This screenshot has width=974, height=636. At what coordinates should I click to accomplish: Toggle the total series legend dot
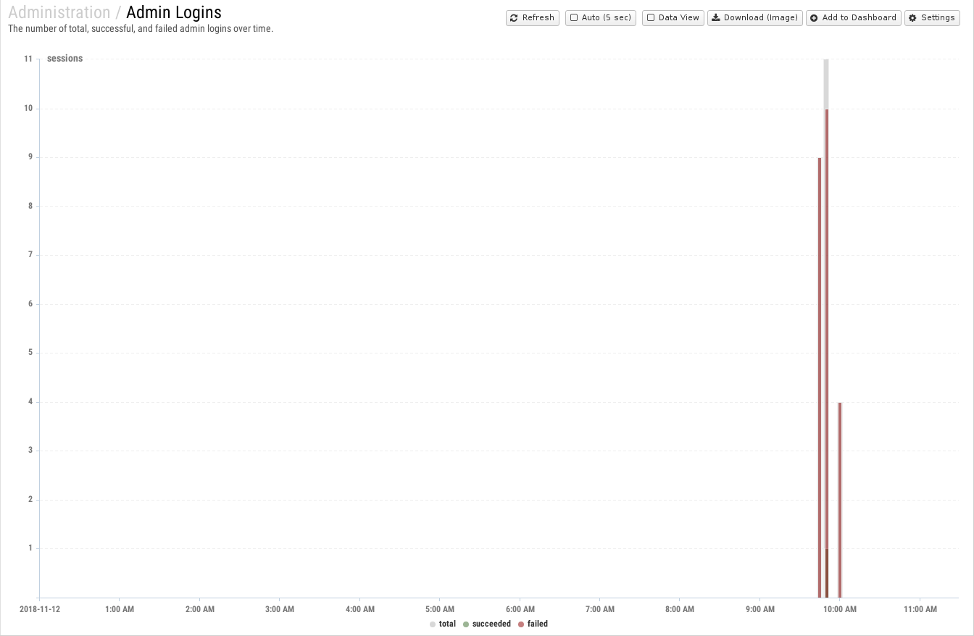pos(433,624)
